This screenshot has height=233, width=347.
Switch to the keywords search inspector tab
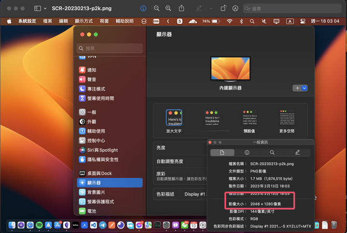[272, 152]
